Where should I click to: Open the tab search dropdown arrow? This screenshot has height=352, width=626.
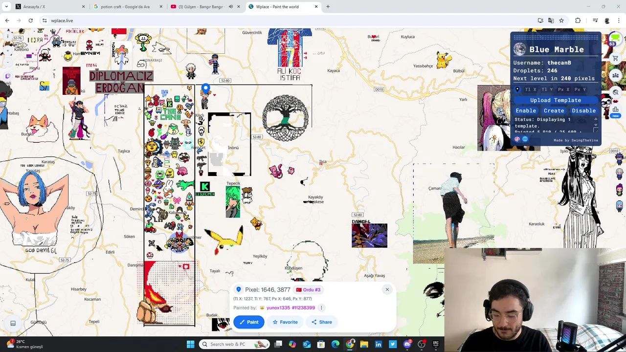[6, 7]
